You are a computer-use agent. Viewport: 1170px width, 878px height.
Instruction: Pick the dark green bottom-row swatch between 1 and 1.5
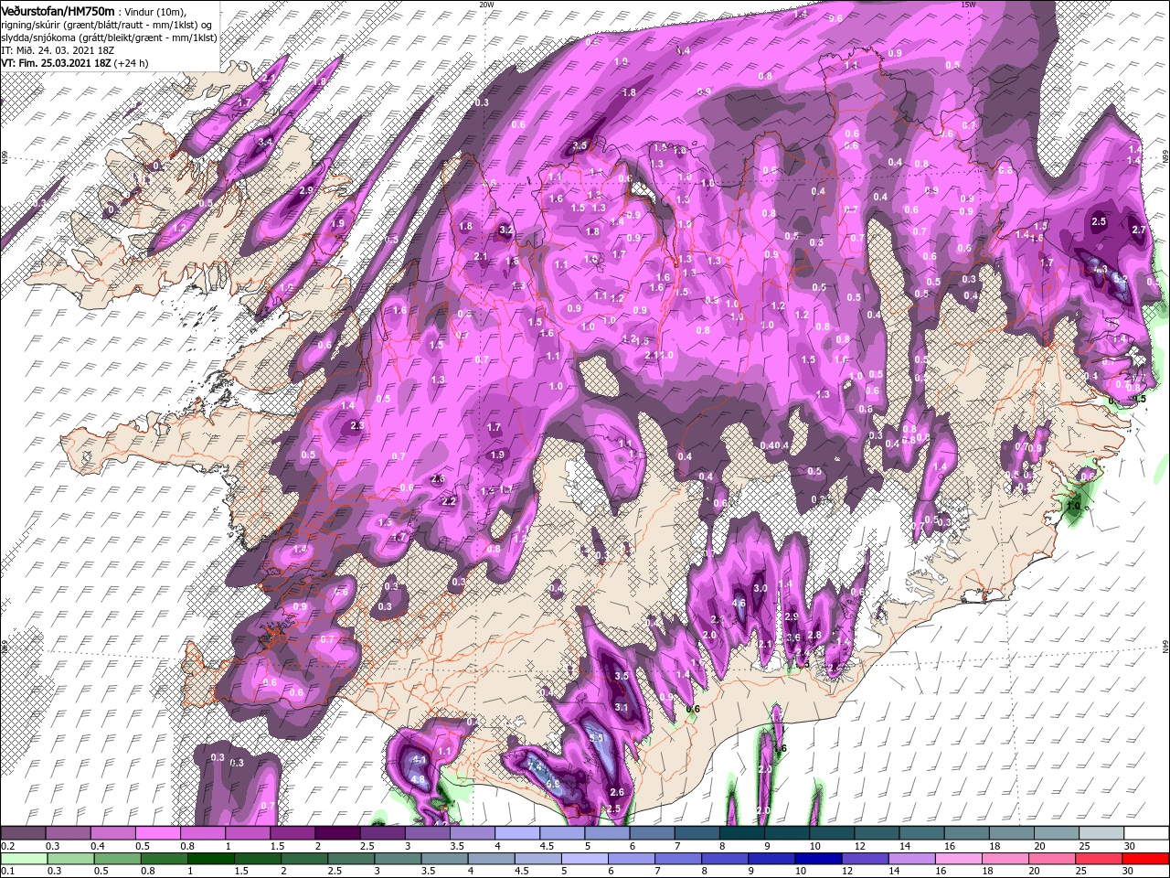pyautogui.click(x=212, y=858)
